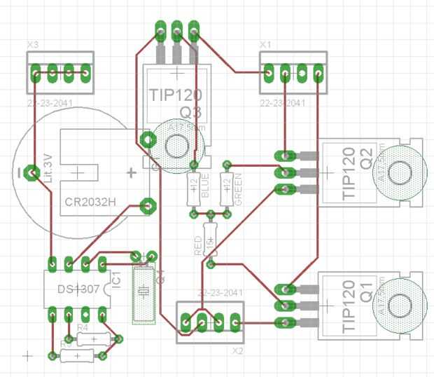This screenshot has width=434, height=377.
Task: Select the CR2032H battery holder
Action: click(x=105, y=172)
